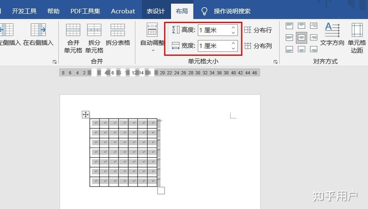
Task: Increase column width with up arrow
Action: coord(233,43)
